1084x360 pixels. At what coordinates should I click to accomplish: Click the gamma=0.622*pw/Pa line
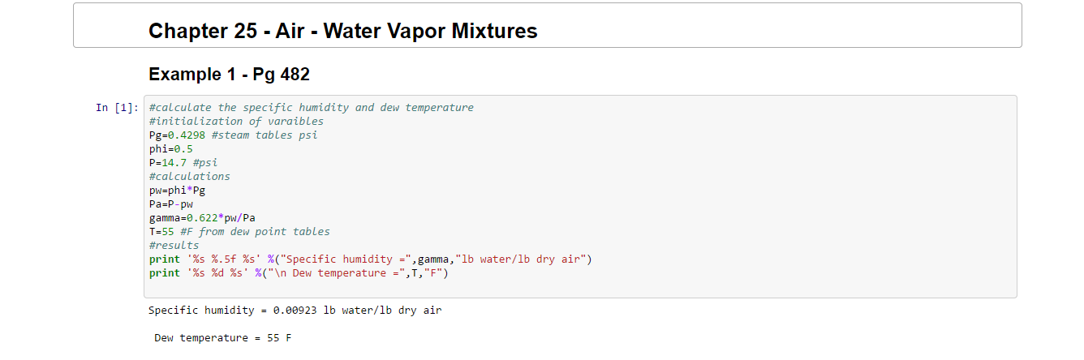tap(202, 218)
